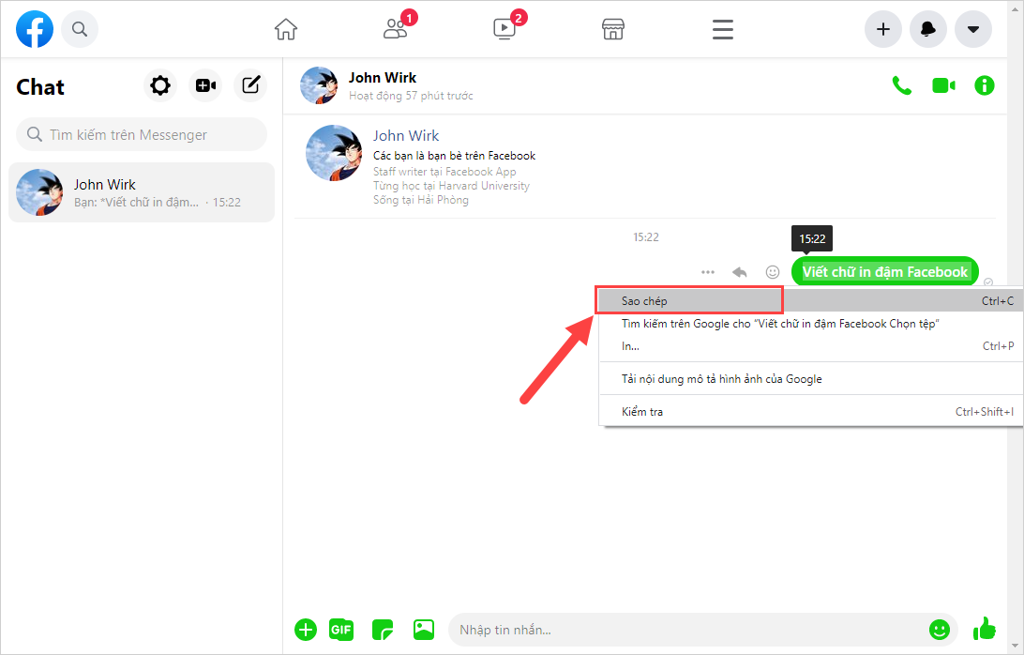Click the Facebook logo

(35, 29)
